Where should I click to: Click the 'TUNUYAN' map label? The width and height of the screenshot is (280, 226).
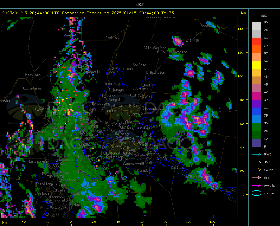pos(72,205)
